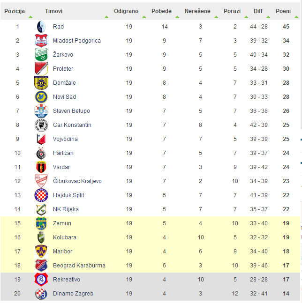Click the Dinamo Zagreb club logo
This screenshot has height=303, width=302.
click(x=41, y=294)
